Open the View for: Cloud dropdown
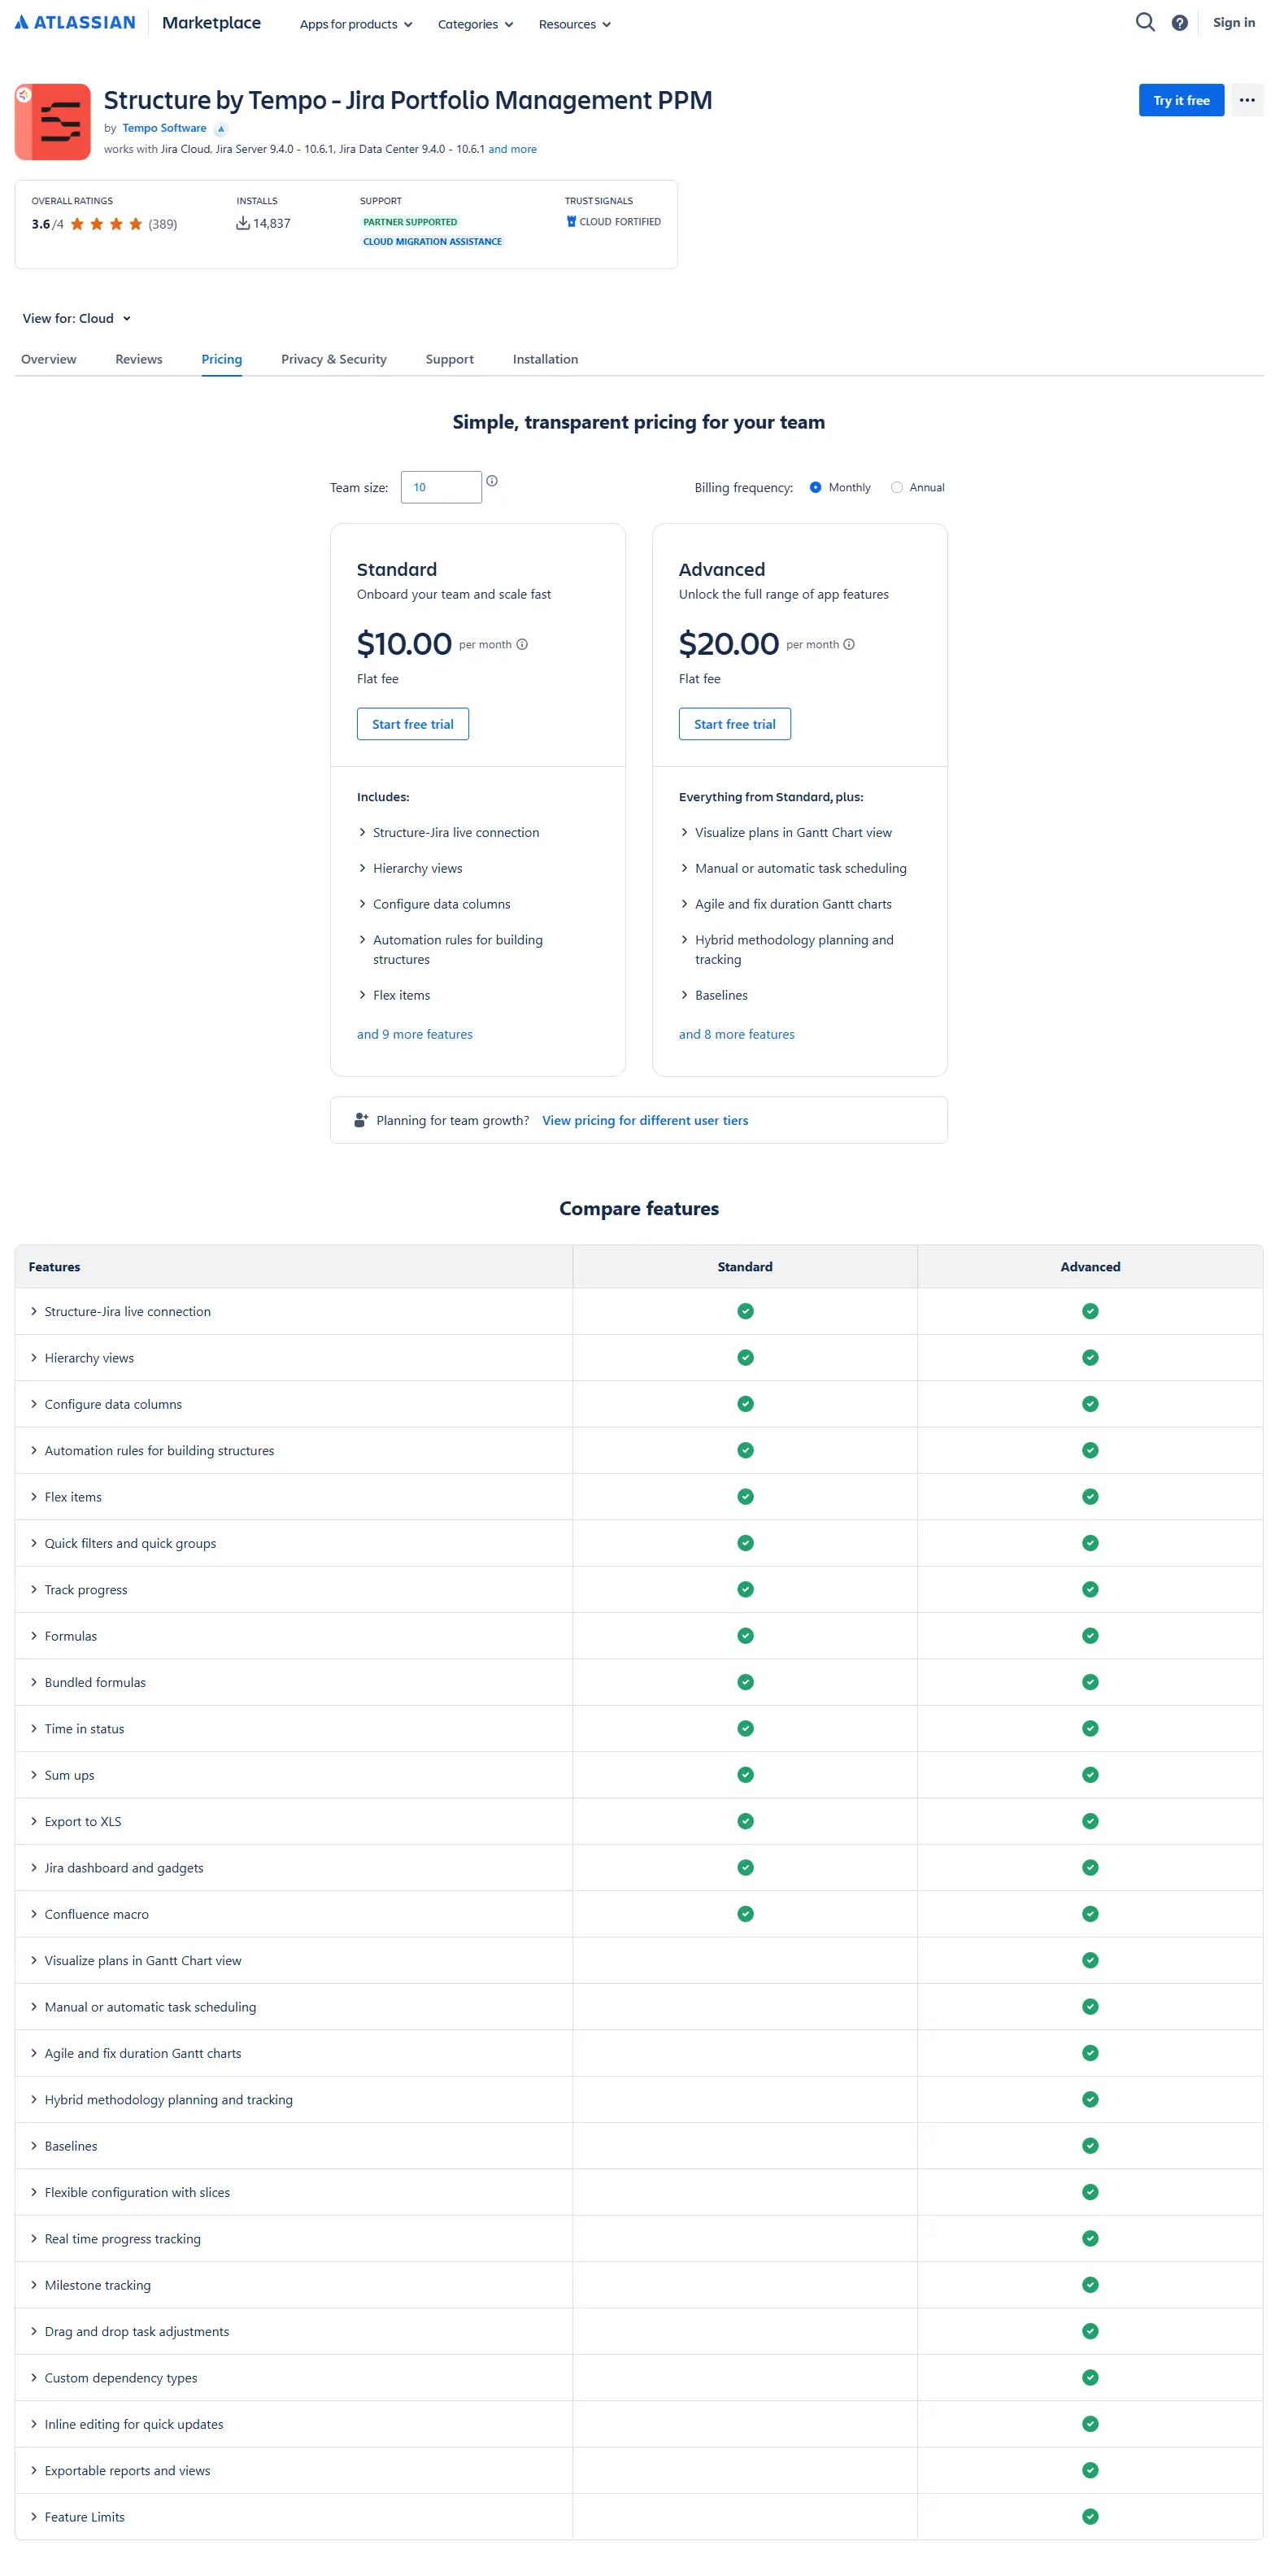 click(x=77, y=319)
